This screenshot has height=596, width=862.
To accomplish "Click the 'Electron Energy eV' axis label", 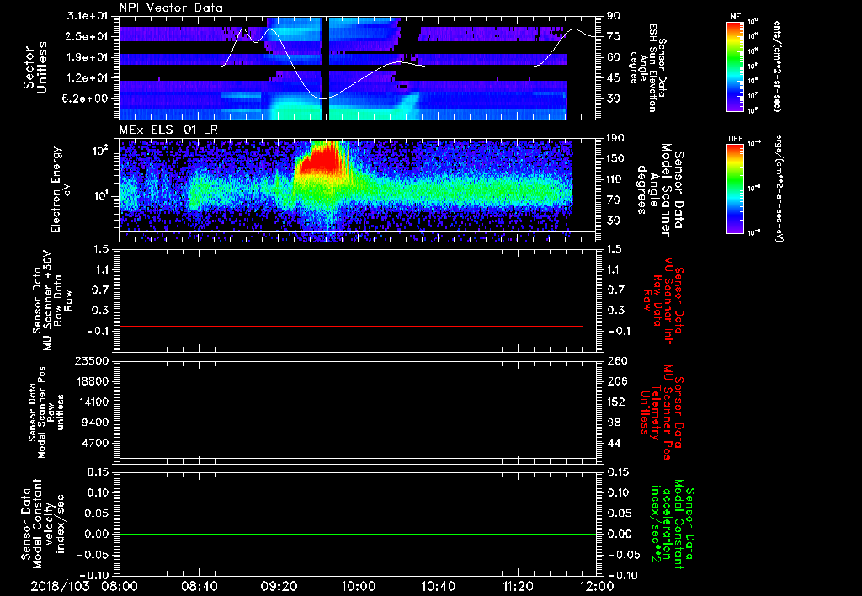I will (60, 189).
